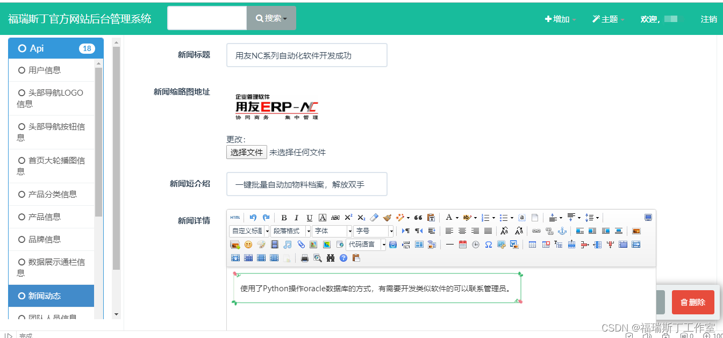Viewport: 723px width, 338px height.
Task: Click the print printer icon
Action: click(x=305, y=258)
